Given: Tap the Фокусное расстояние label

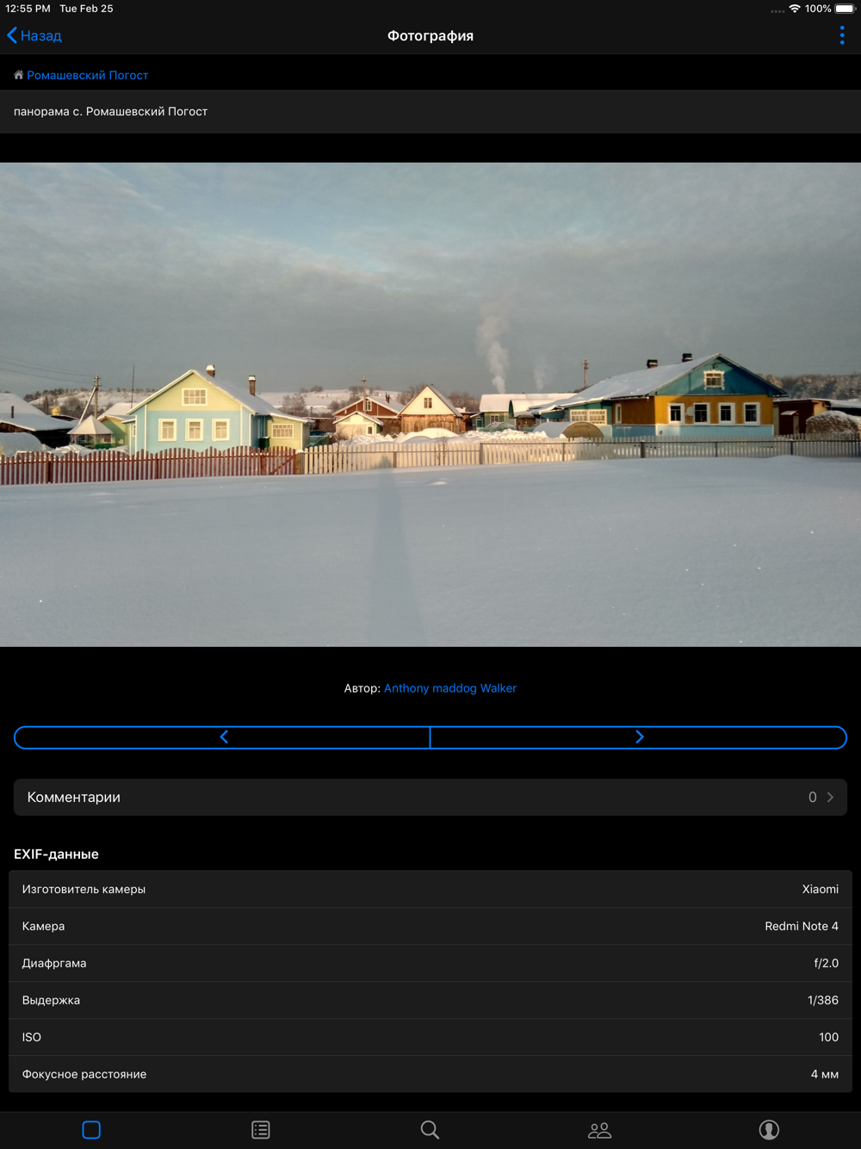Looking at the screenshot, I should [84, 1074].
